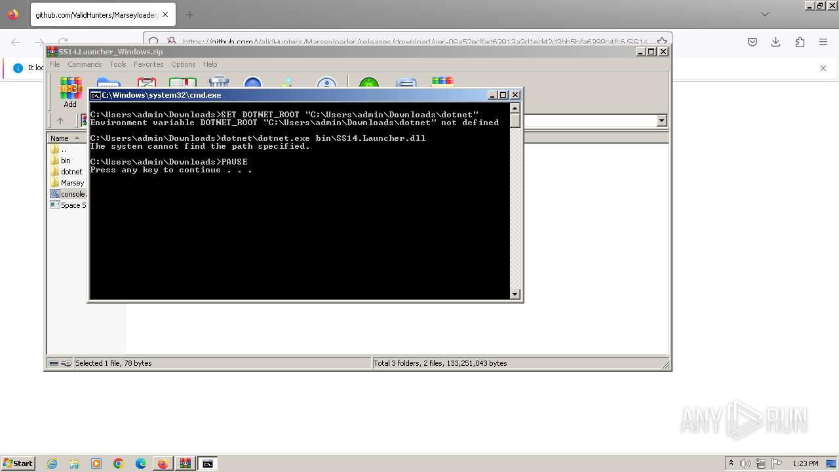Maximize the cmd.exe window
Screen dimensions: 839x472
coord(503,95)
